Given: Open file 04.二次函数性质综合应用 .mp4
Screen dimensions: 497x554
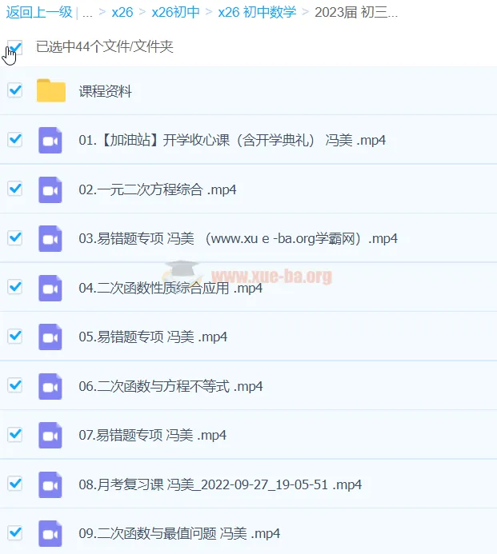Looking at the screenshot, I should (170, 288).
